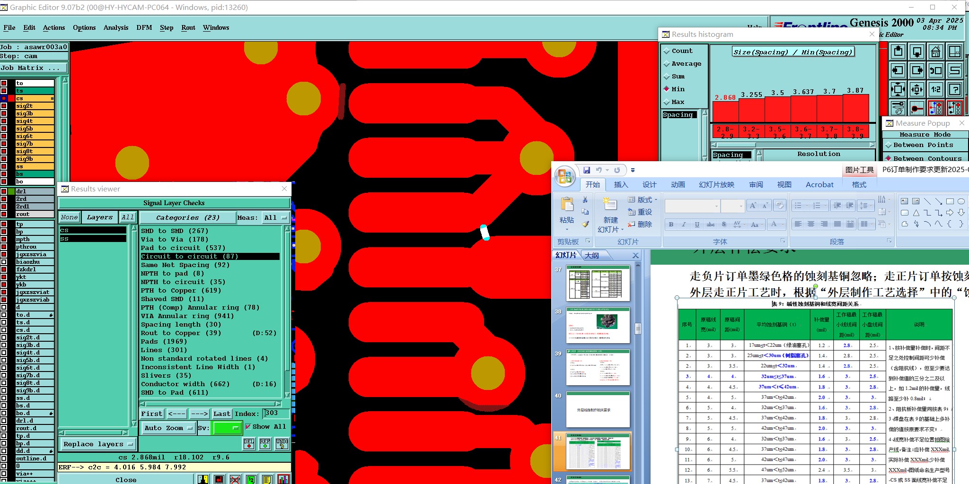Open the Meas All dropdown

click(275, 217)
